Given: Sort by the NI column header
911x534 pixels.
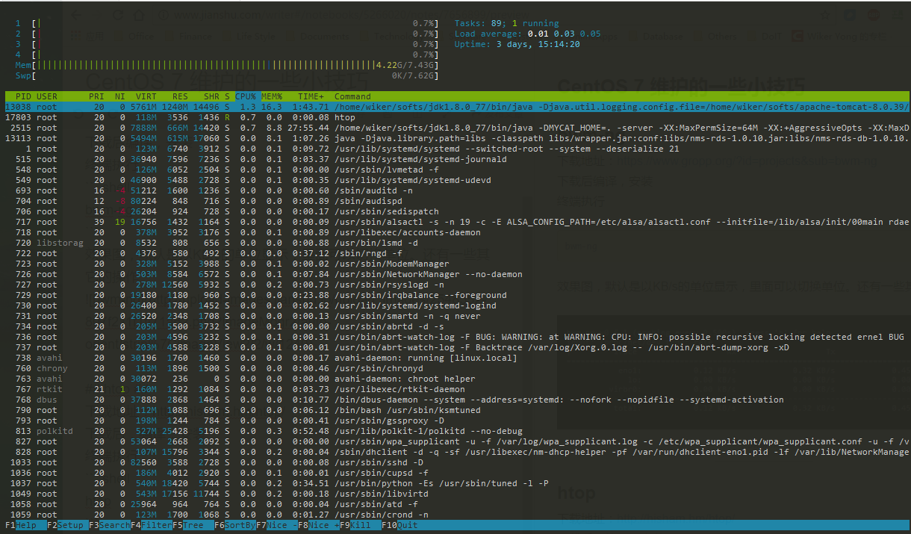Looking at the screenshot, I should [x=120, y=96].
